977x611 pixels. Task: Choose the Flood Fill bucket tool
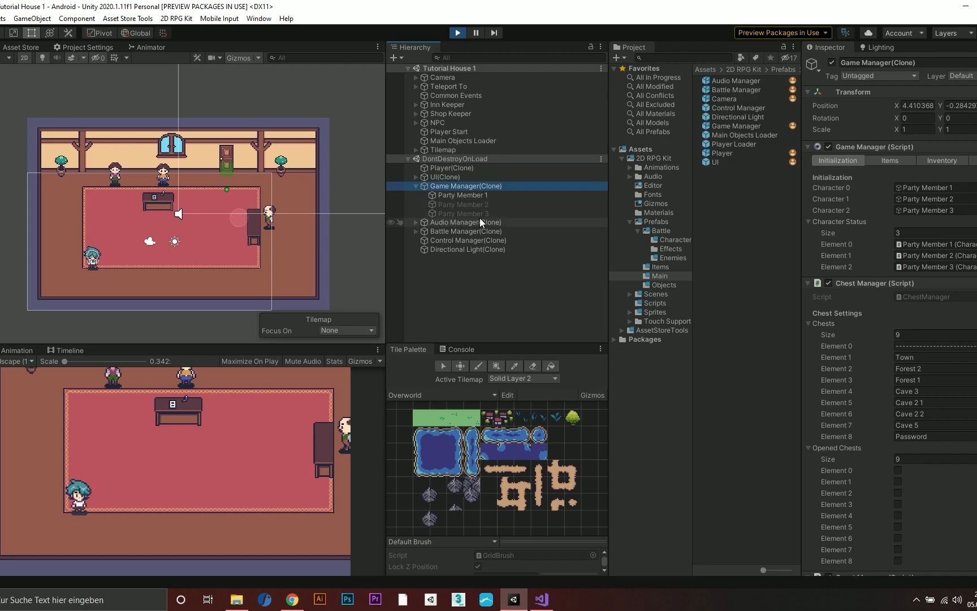551,366
